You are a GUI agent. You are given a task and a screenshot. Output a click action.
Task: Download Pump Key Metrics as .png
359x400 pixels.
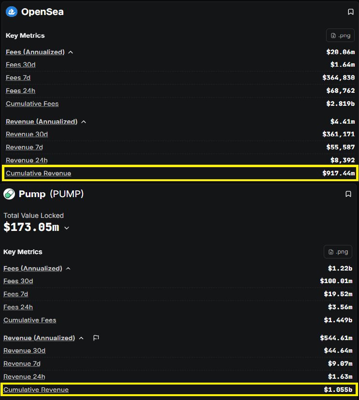[338, 252]
